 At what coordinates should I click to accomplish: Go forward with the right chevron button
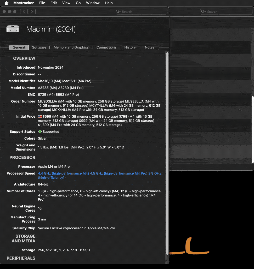point(32,11)
